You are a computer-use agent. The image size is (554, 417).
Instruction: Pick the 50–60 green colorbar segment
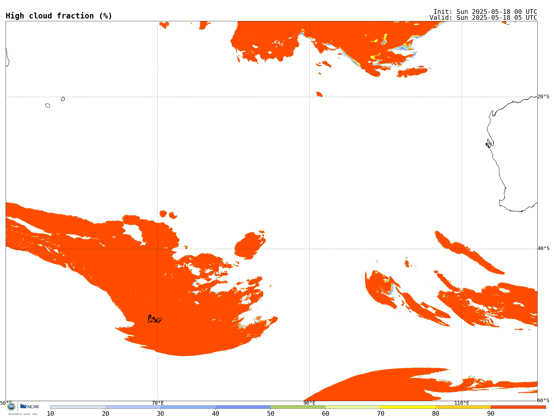pyautogui.click(x=298, y=407)
